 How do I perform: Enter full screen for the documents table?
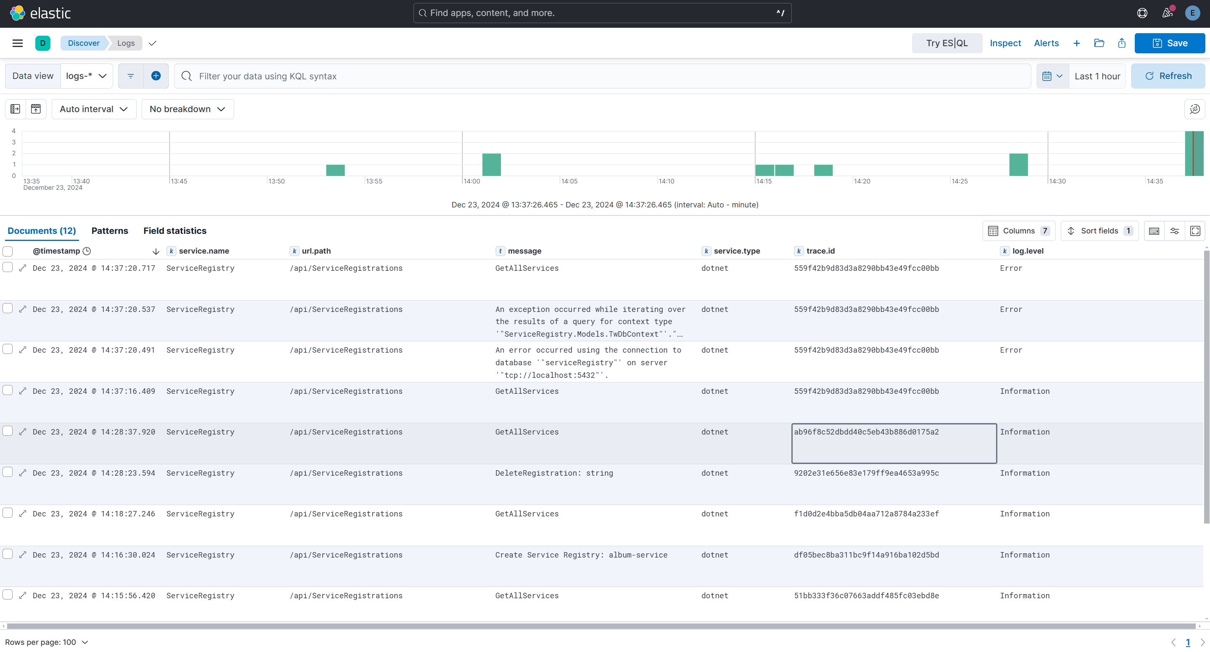pos(1195,231)
